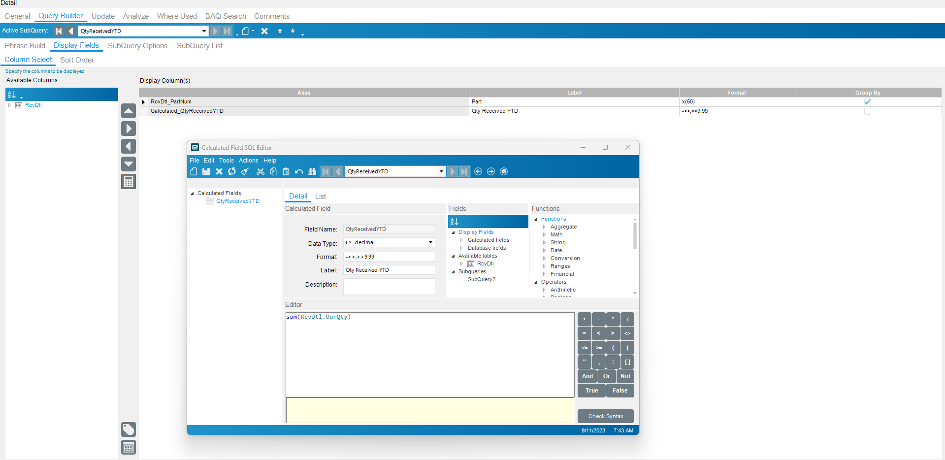Expand the Aggregate functions node

tap(544, 227)
